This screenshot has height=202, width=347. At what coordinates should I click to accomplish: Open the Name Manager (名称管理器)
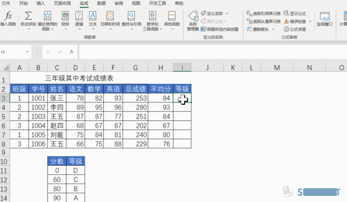click(193, 21)
